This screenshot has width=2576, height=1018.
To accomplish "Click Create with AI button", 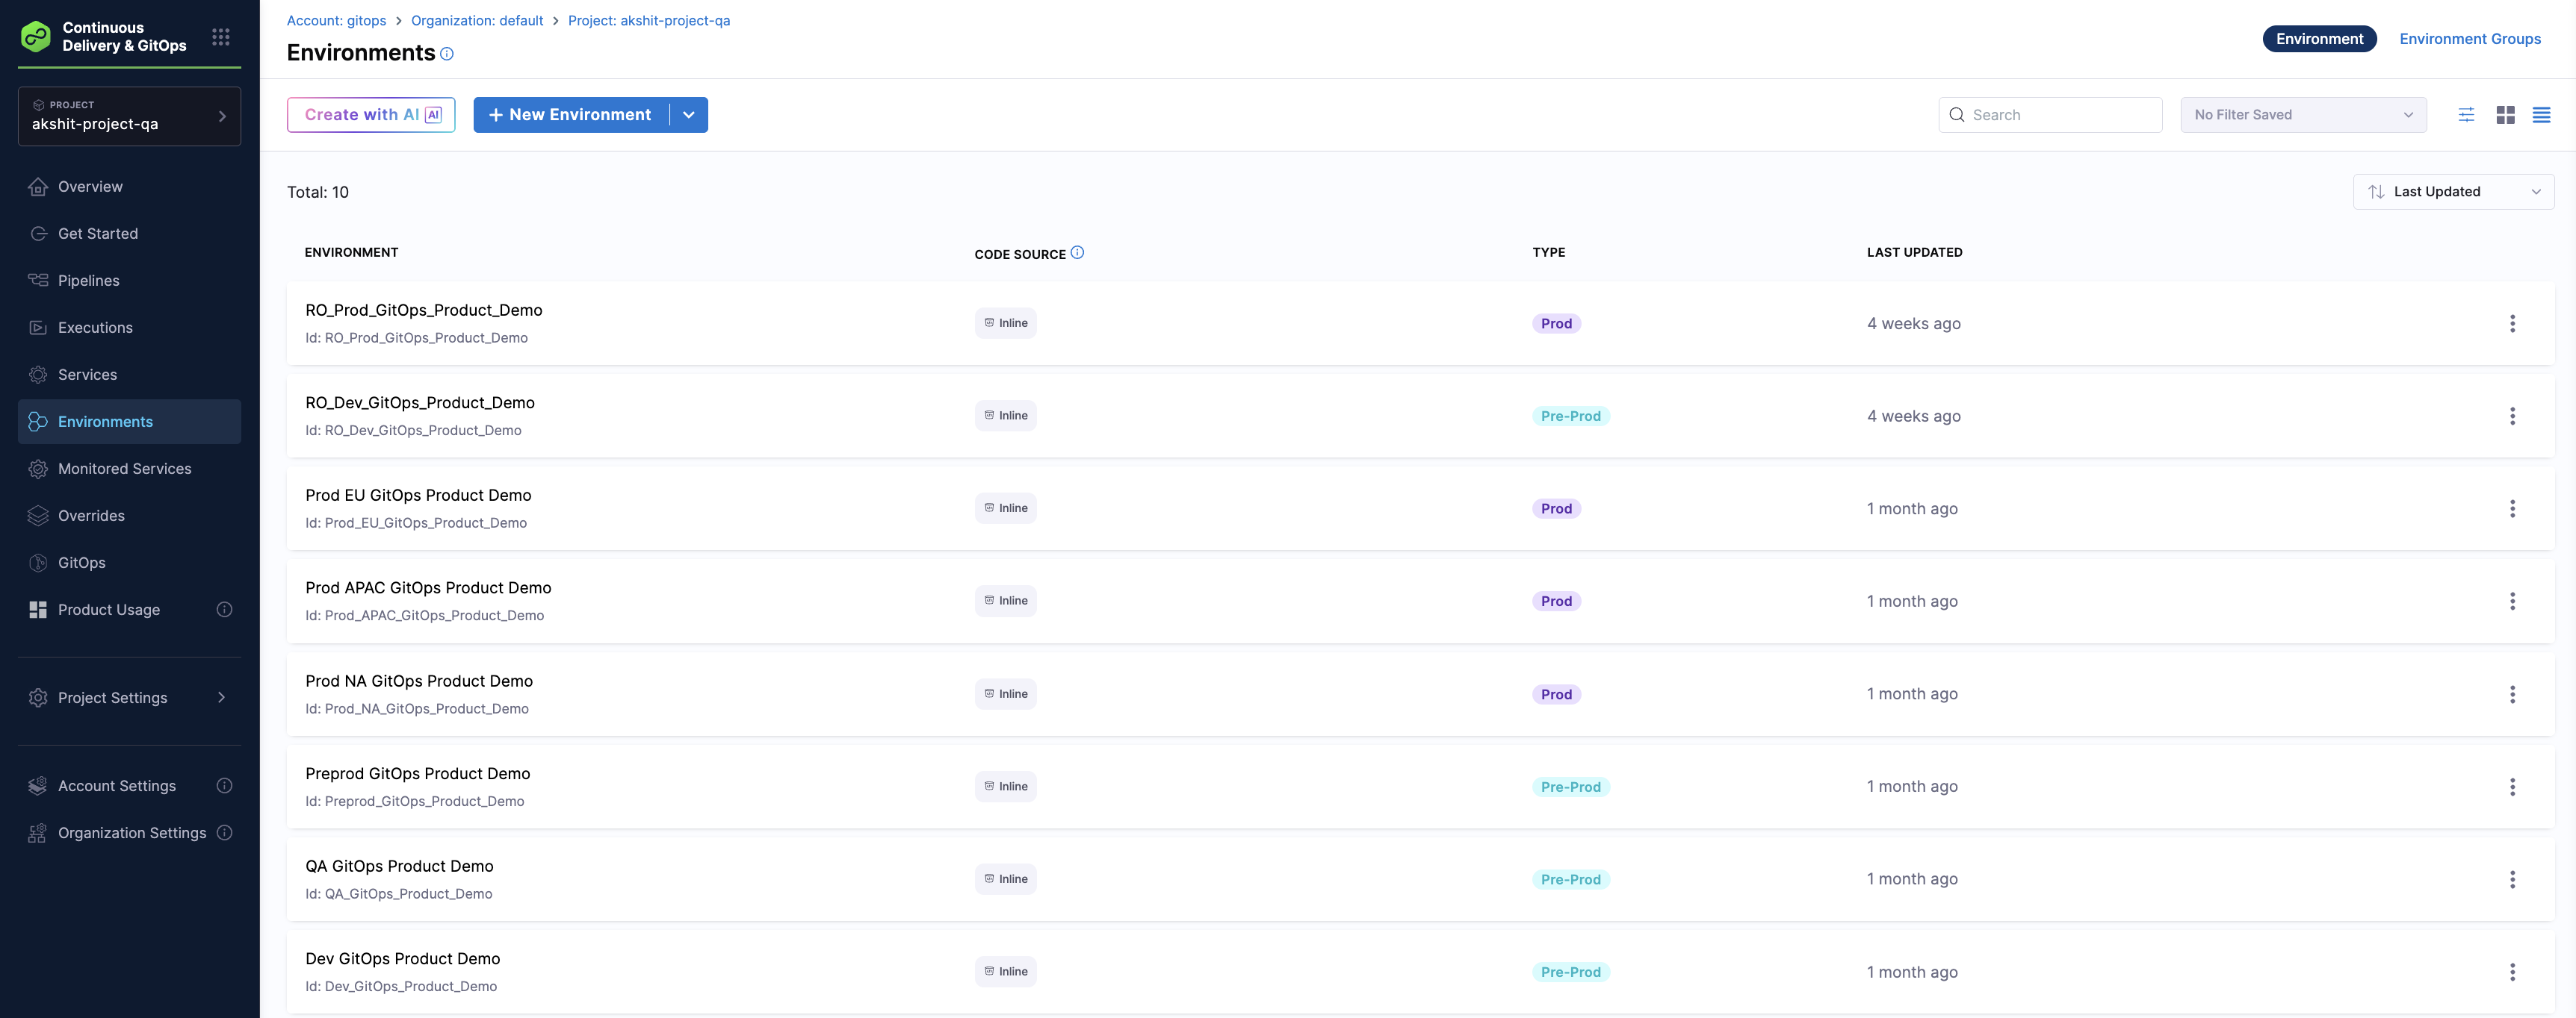I will coord(371,115).
